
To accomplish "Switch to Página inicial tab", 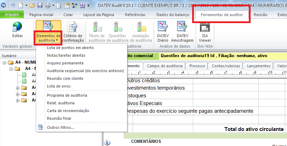I will (x=41, y=15).
